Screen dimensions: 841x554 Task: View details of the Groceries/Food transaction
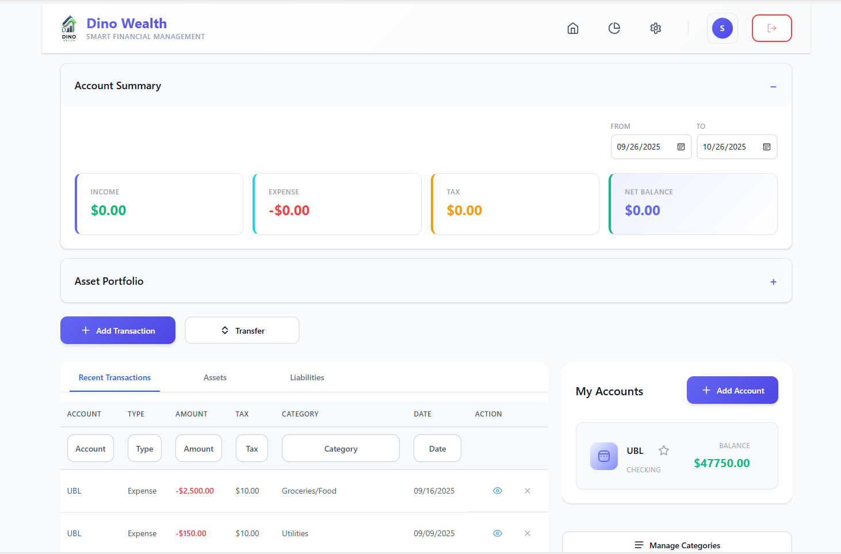[x=497, y=491]
